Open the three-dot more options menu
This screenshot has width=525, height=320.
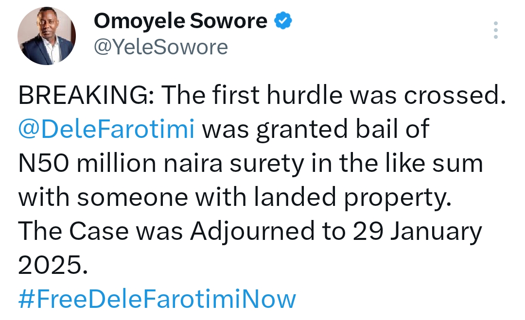496,30
